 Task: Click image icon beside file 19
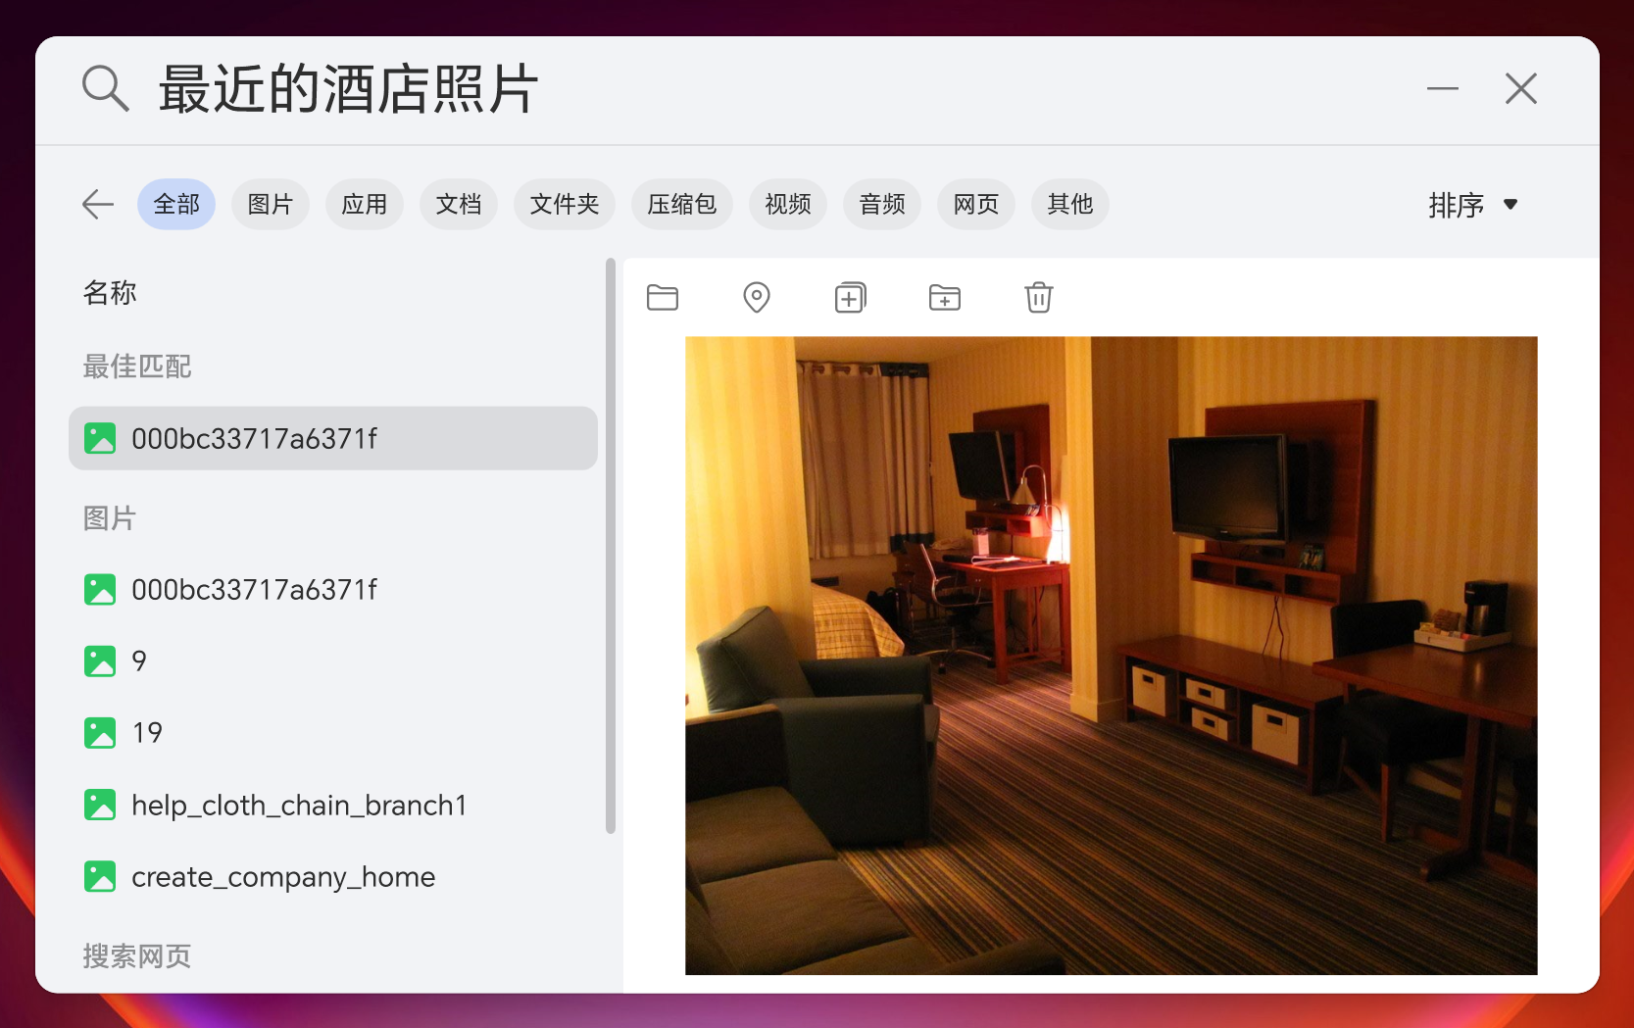pyautogui.click(x=100, y=733)
